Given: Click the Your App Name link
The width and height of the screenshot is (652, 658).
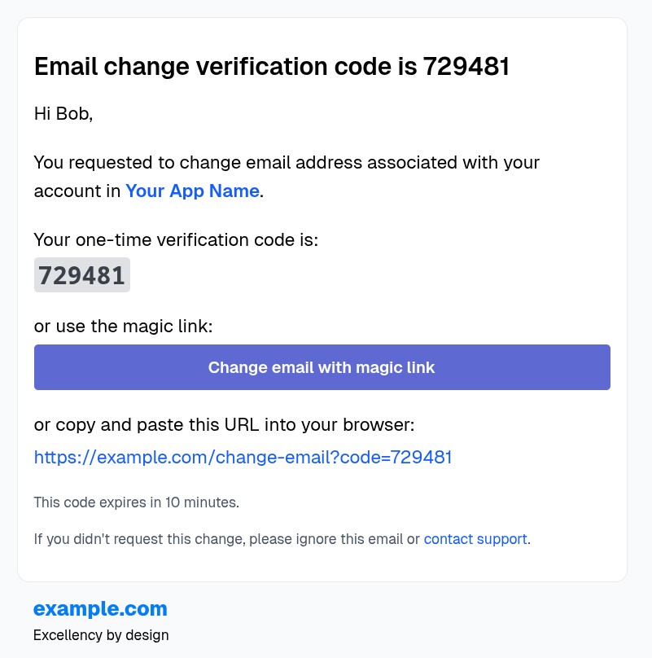Looking at the screenshot, I should point(192,191).
